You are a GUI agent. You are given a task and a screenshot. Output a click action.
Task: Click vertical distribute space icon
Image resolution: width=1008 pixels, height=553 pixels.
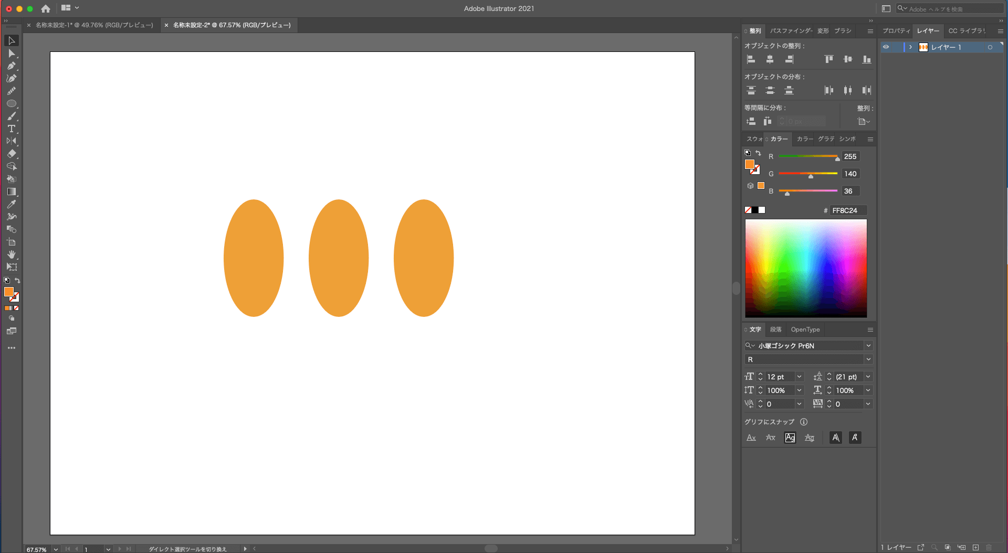(x=751, y=121)
